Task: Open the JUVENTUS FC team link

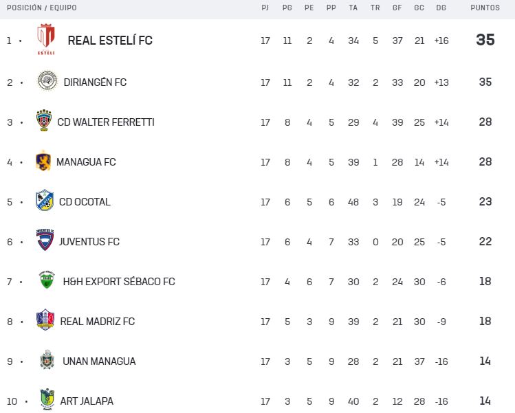Action: [89, 242]
